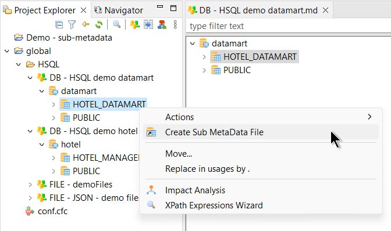391x231 pixels.
Task: Click the Impact Analysis menu icon
Action: coord(151,190)
